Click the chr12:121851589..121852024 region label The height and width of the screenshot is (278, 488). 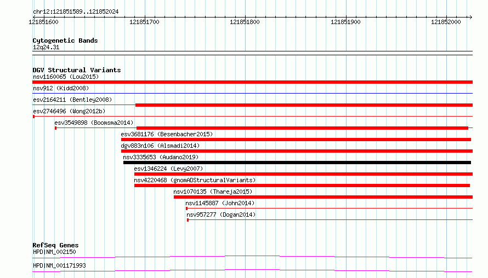point(76,12)
